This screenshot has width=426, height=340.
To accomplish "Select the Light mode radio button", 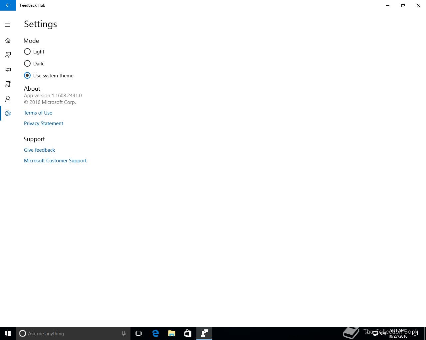I will pyautogui.click(x=27, y=51).
